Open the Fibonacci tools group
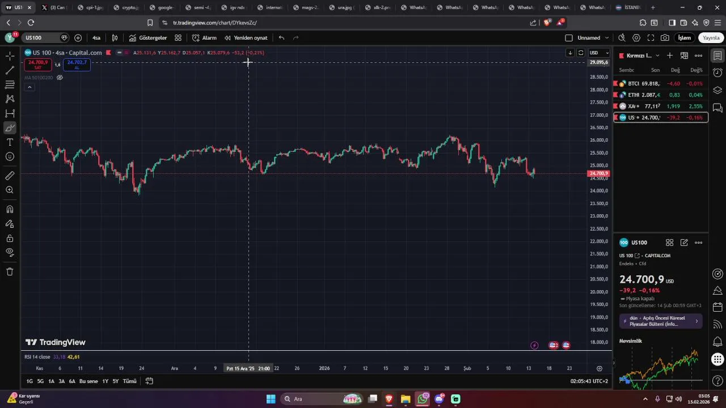 (x=10, y=84)
